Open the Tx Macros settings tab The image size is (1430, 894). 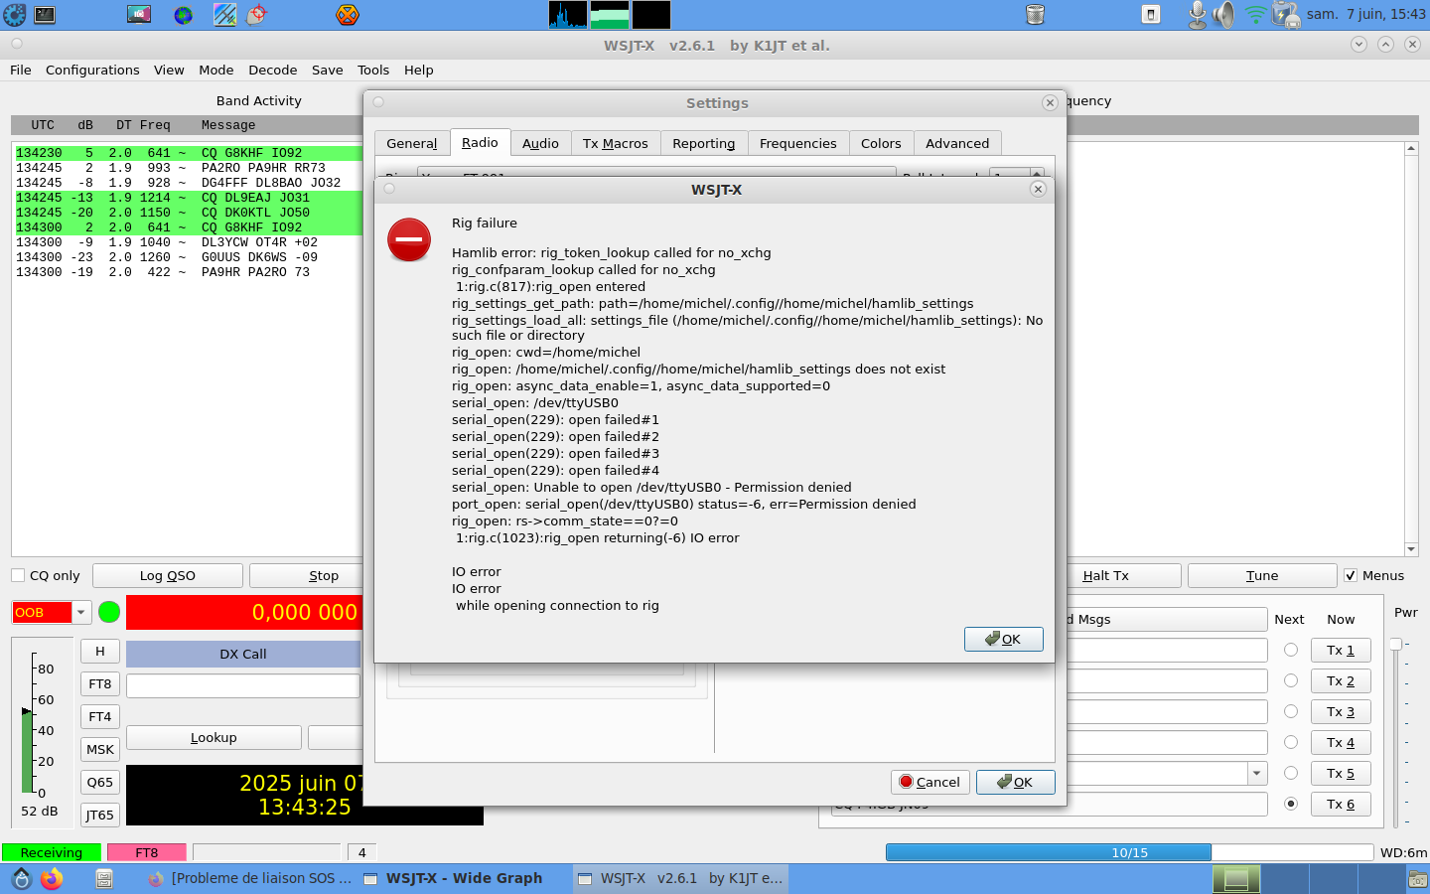616,143
